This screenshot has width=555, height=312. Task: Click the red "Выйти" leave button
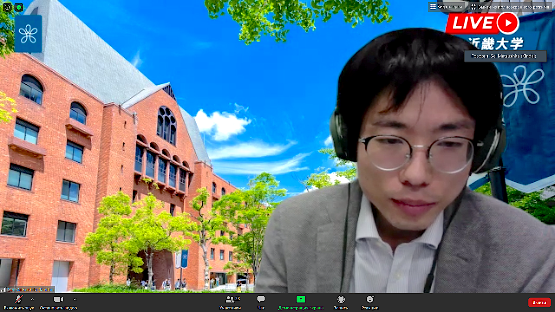coord(539,302)
